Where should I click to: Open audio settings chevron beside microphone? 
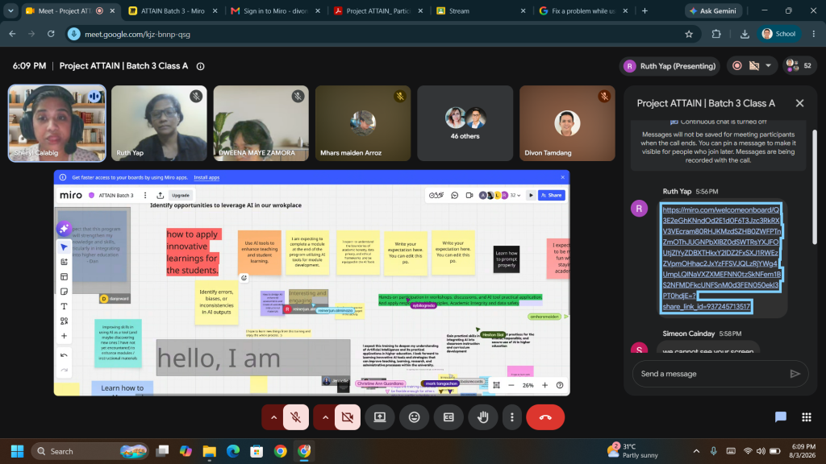pyautogui.click(x=273, y=417)
